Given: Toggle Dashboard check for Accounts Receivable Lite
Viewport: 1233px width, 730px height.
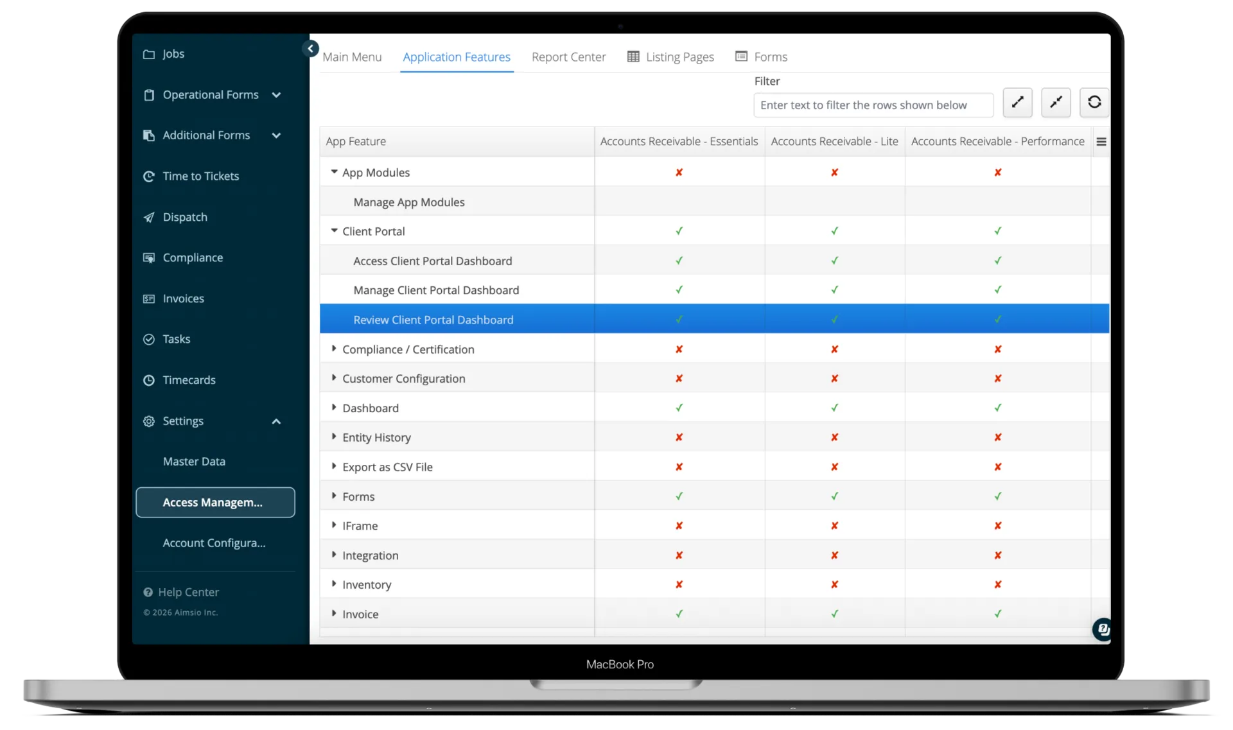Looking at the screenshot, I should tap(835, 408).
